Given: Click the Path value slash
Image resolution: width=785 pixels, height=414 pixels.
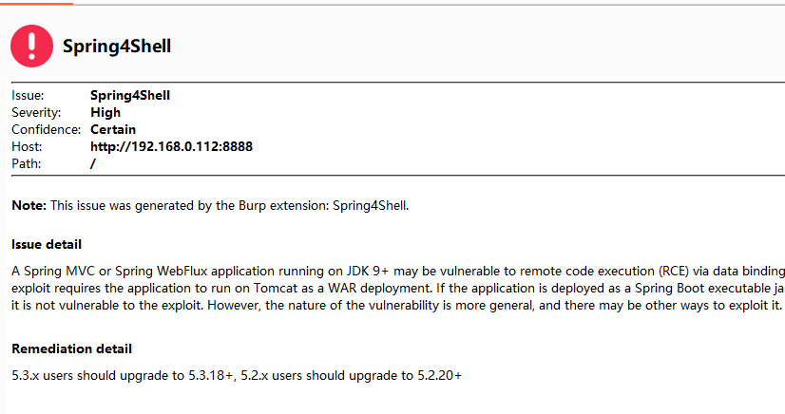Looking at the screenshot, I should click(x=92, y=163).
